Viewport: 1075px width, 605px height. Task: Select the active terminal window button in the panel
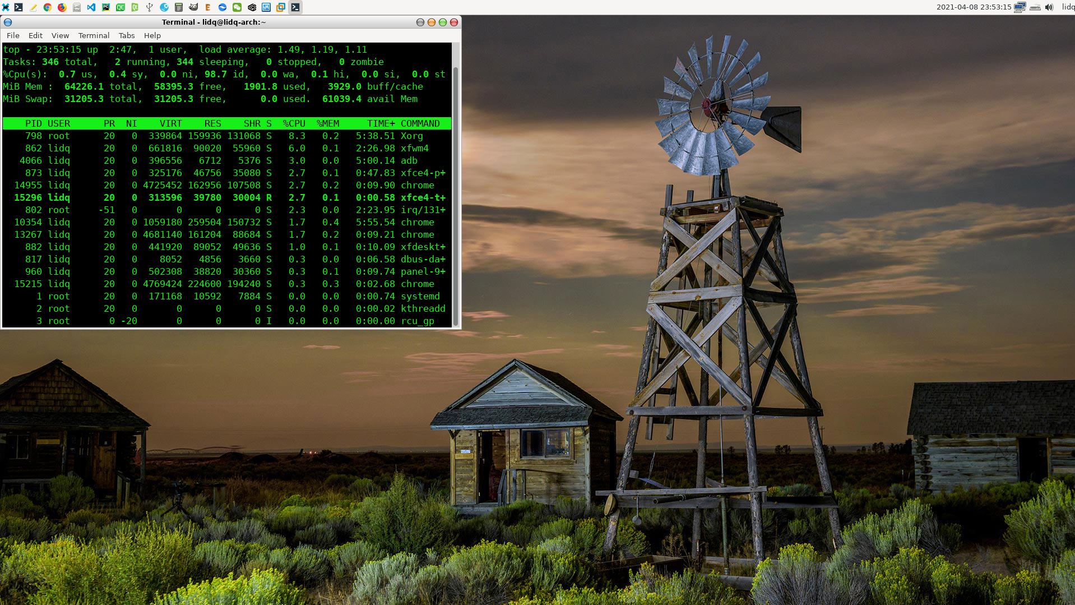click(x=295, y=7)
